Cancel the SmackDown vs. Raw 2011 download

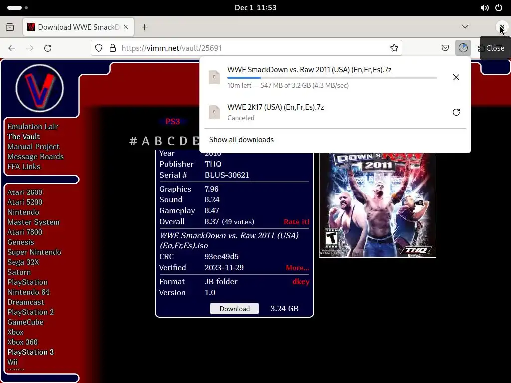tap(456, 77)
